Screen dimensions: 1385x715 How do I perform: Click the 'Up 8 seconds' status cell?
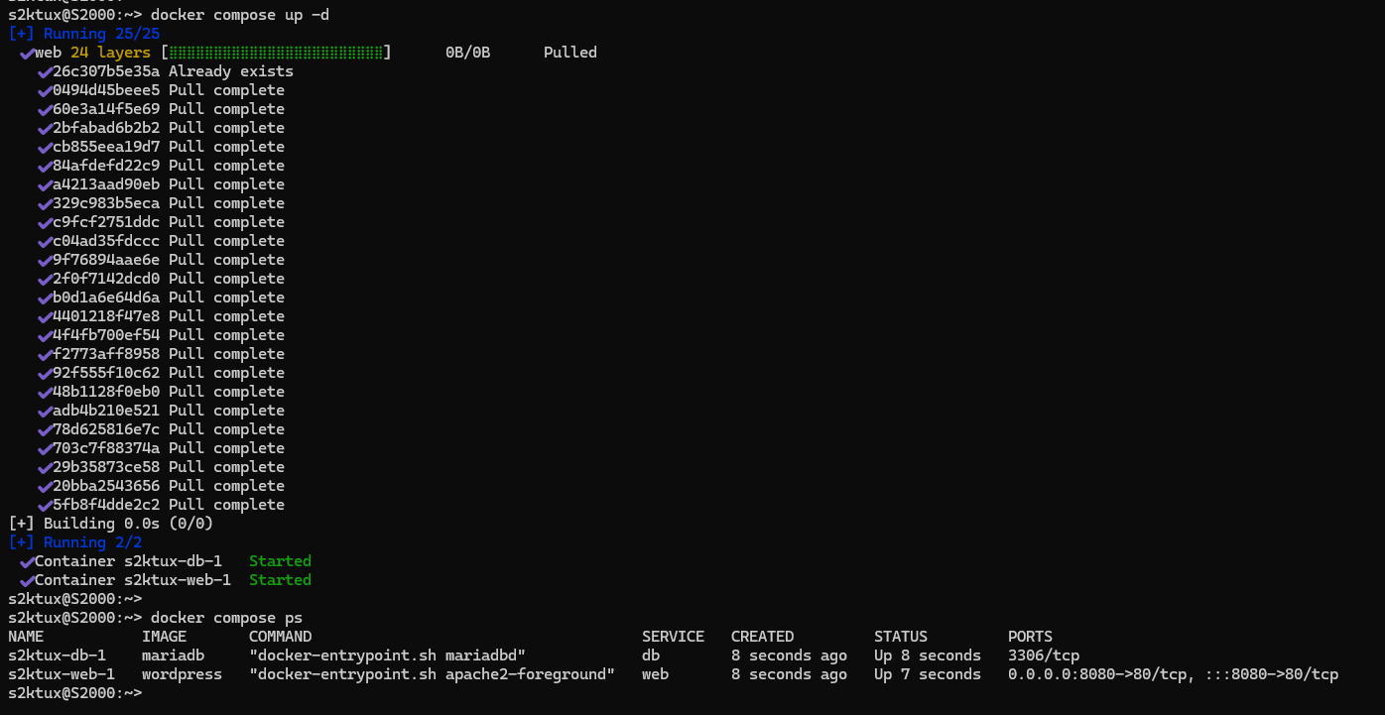pos(928,655)
